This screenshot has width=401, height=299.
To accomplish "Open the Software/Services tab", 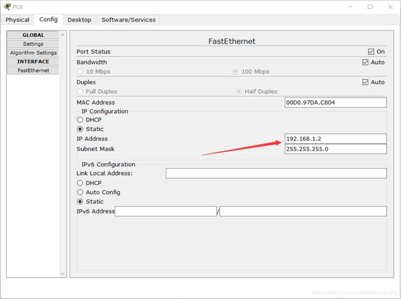I will click(x=128, y=20).
